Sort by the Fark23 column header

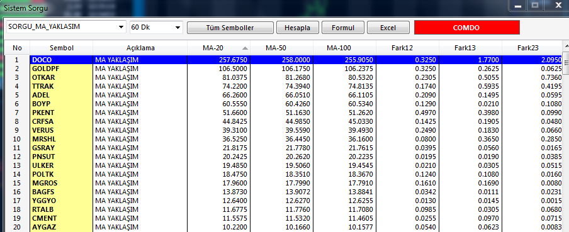pyautogui.click(x=532, y=48)
